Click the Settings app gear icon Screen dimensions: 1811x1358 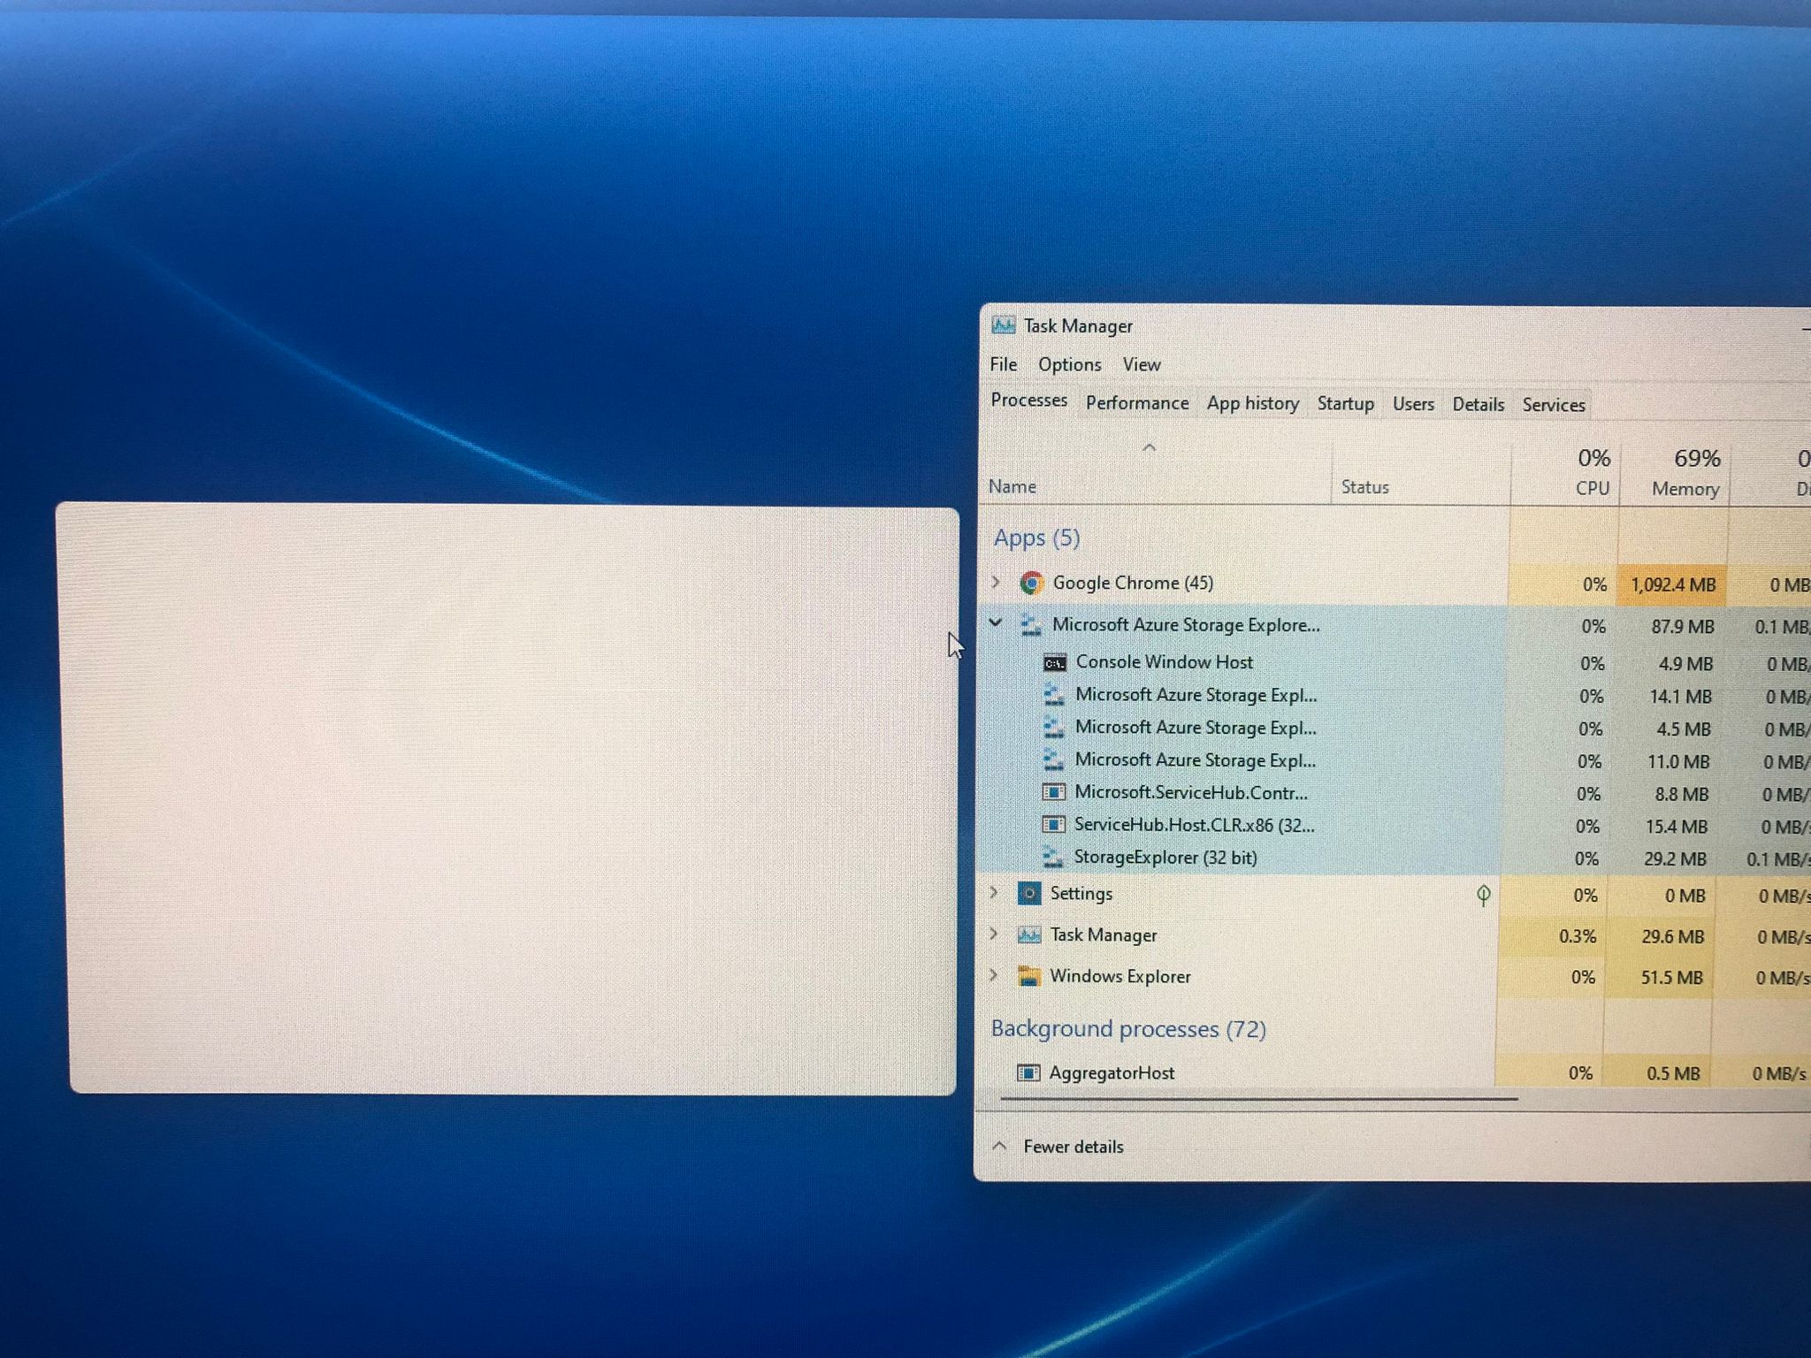coord(1028,894)
